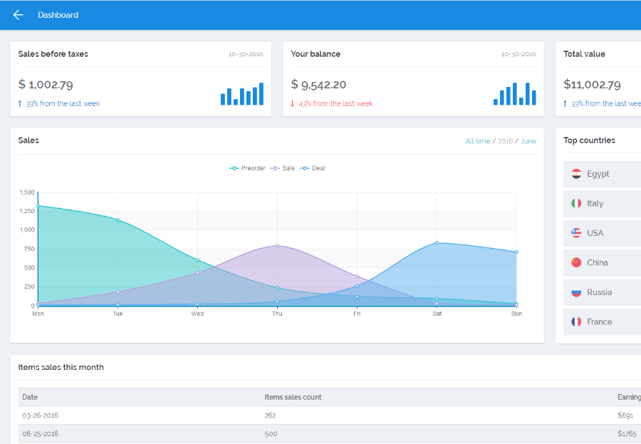Viewport: 641px width, 444px height.
Task: Toggle the Deal series in chart legend
Action: [x=313, y=168]
